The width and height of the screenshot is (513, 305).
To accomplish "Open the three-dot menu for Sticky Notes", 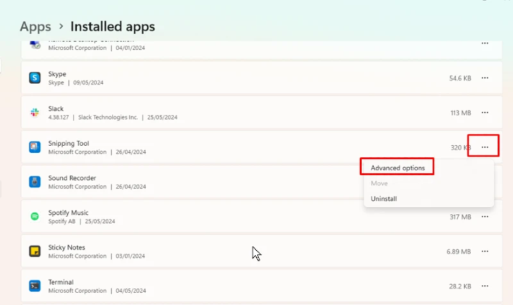I will coord(485,251).
